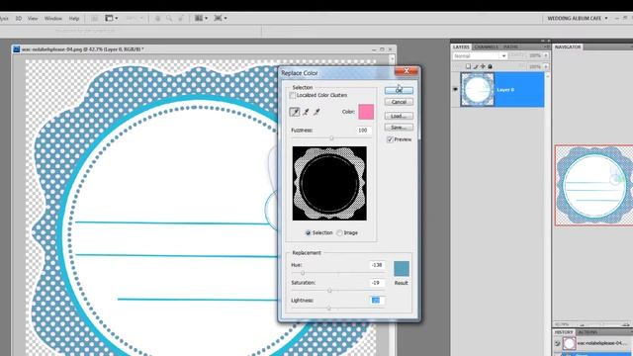
Task: Toggle the Preview checkbox
Action: point(390,139)
